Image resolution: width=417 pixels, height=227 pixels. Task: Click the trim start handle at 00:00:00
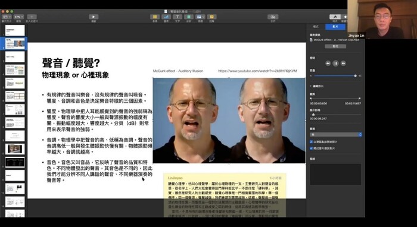tap(311, 99)
